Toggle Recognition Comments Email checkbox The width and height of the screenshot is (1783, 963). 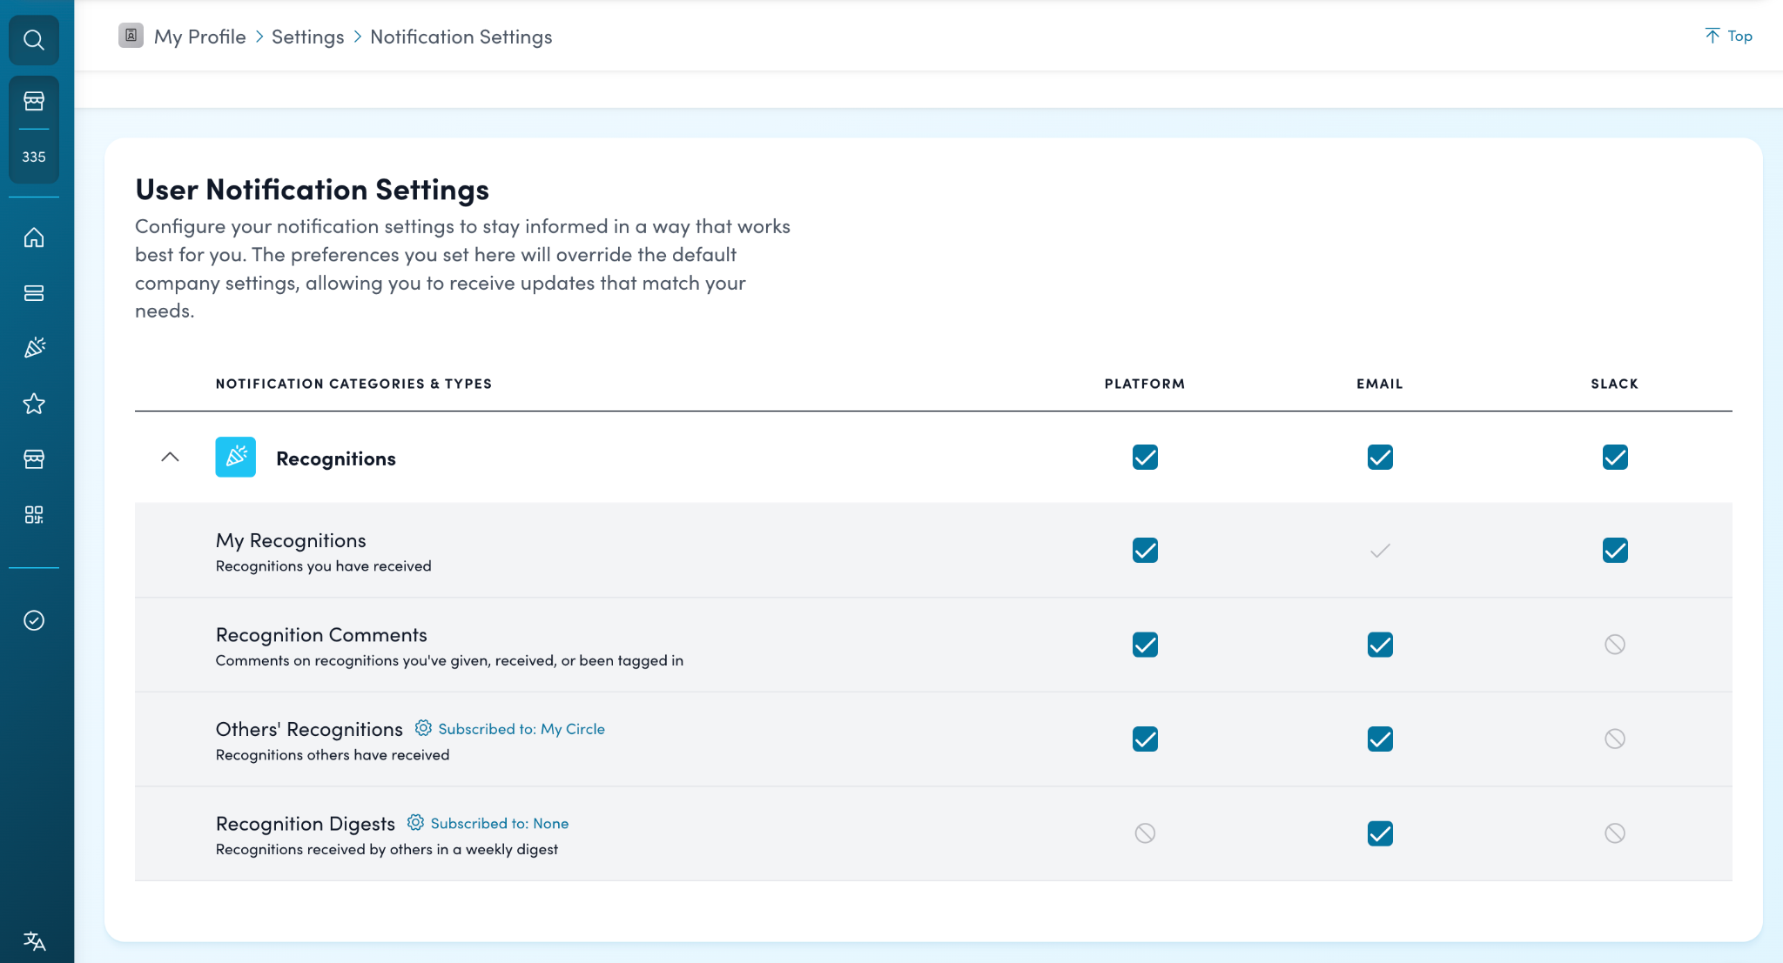[x=1380, y=645]
